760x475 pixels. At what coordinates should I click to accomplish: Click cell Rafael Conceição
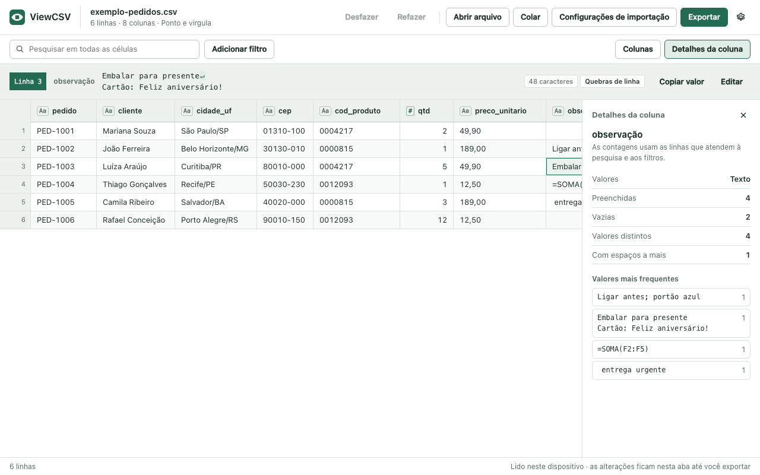point(135,220)
